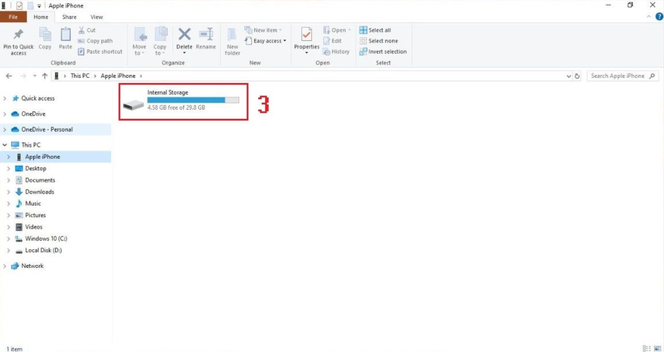Open the View ribbon tab
Screen dimensions: 664x352
[96, 17]
